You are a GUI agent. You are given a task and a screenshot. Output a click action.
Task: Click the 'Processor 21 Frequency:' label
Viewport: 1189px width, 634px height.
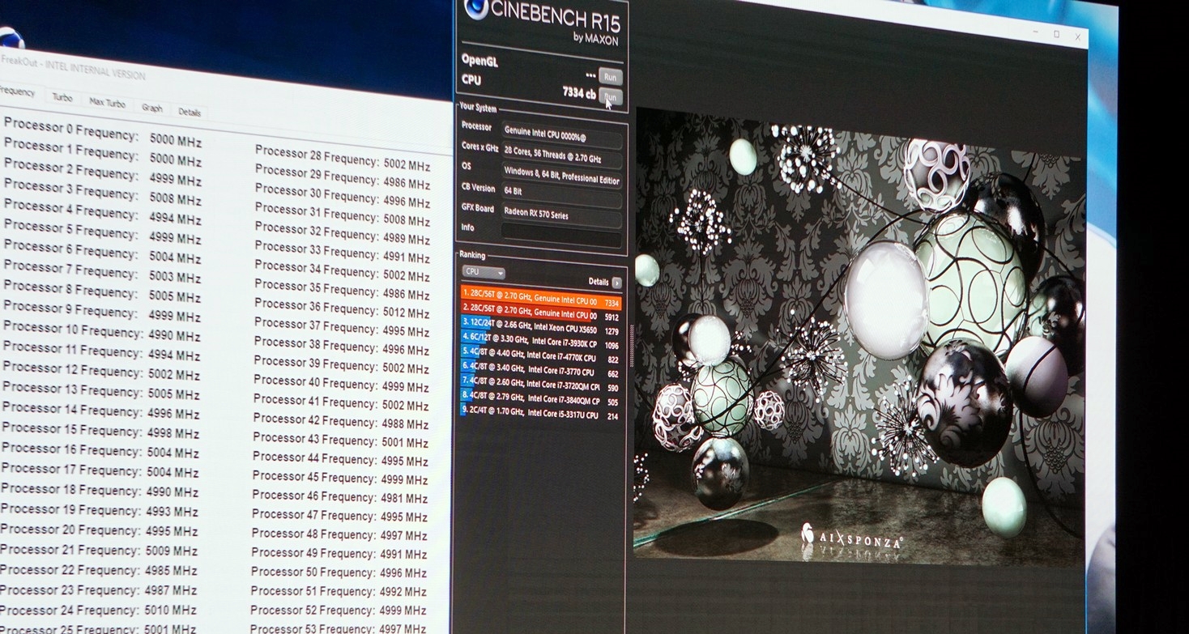click(70, 550)
